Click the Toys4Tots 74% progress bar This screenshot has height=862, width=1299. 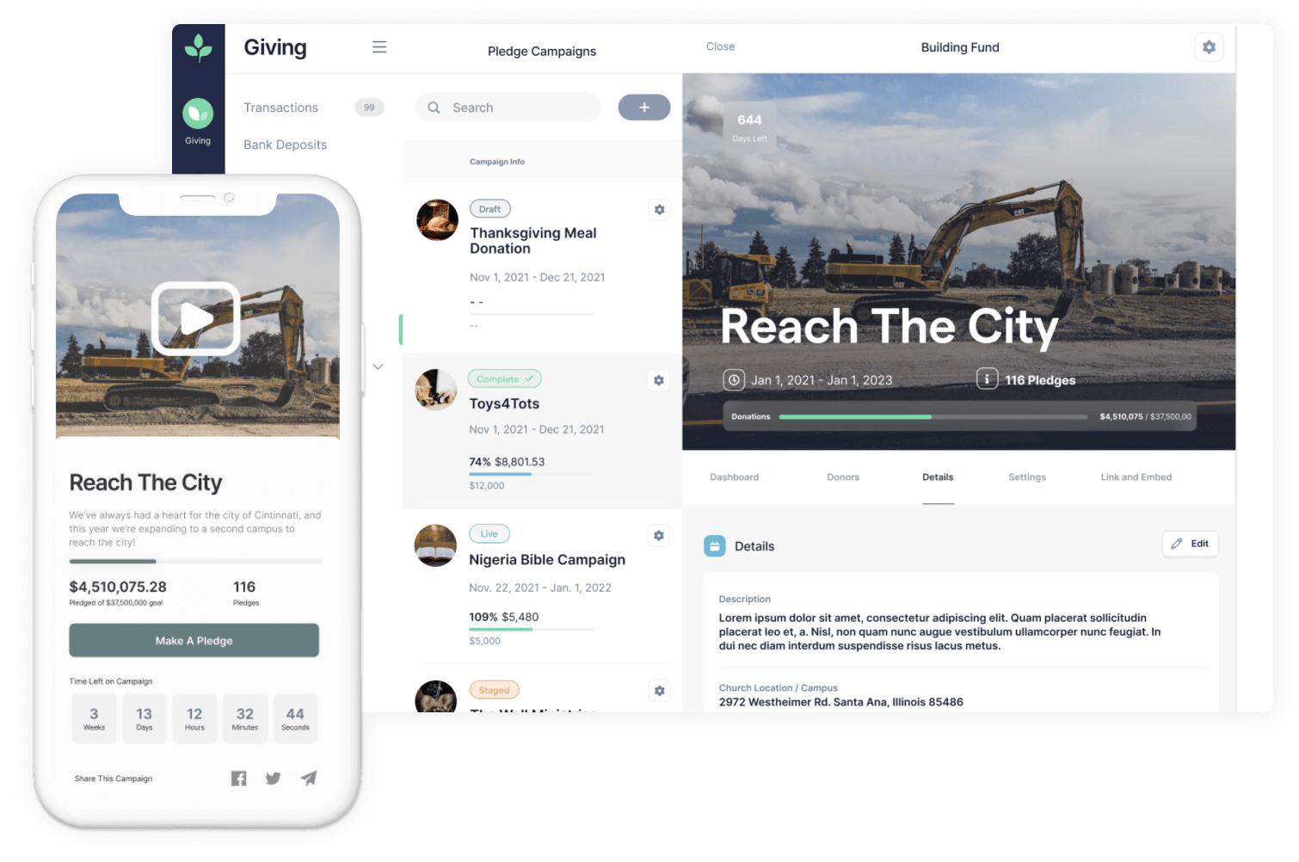[531, 474]
